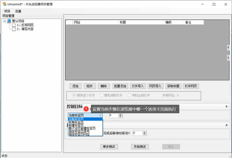
Task: Click the move-up arrow beside the URL list
Action: pos(228,48)
